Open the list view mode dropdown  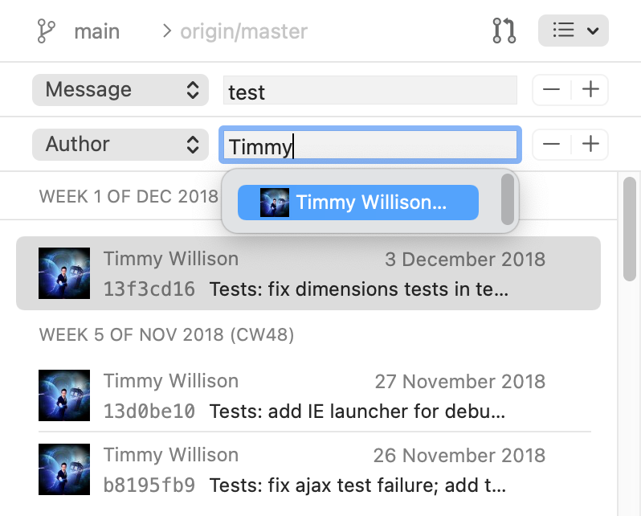tap(573, 31)
